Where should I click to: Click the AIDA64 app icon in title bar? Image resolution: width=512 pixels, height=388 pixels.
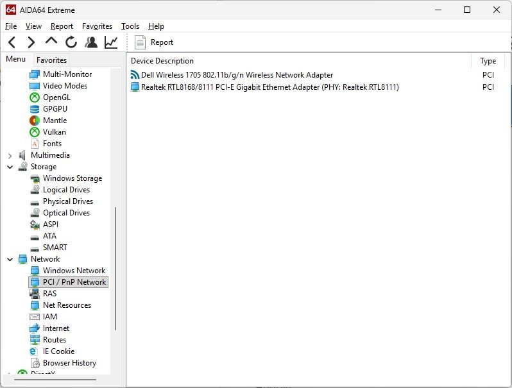point(10,10)
